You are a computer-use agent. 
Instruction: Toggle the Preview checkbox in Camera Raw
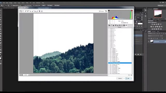[x=99, y=11]
